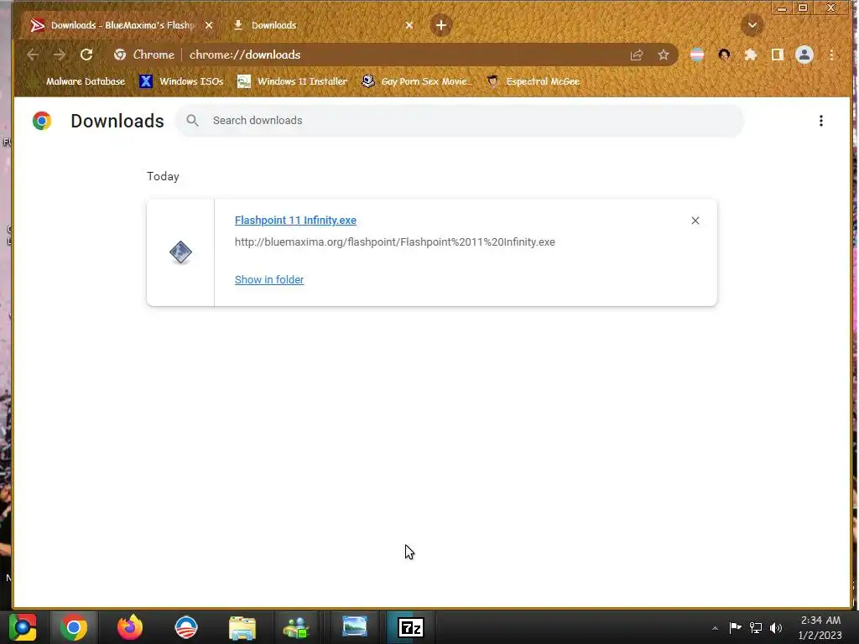Open the Windows ISOs bookmark
Screen dimensions: 859x644
coord(181,81)
